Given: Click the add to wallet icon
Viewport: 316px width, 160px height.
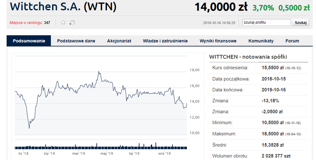Looking at the screenshot, I should (x=72, y=23).
